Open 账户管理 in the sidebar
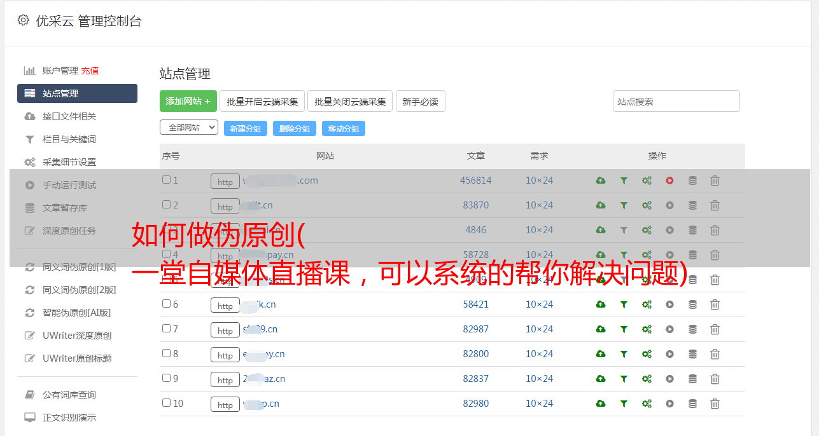 [x=60, y=71]
